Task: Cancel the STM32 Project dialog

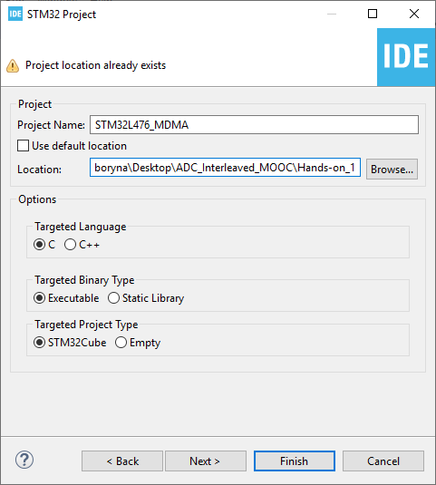Action: 383,461
